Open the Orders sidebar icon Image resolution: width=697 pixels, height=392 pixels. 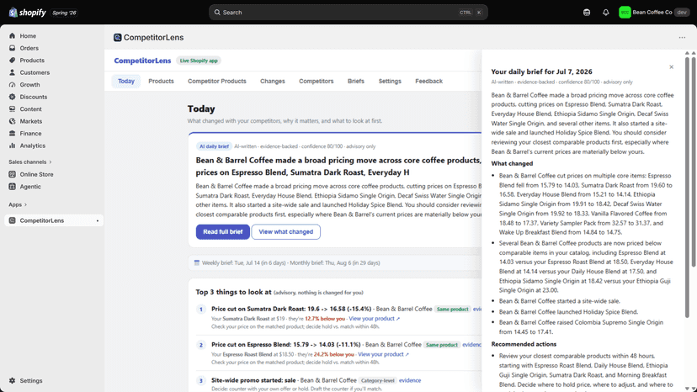[12, 48]
